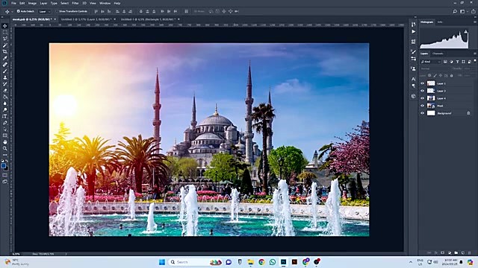
Task: Swap foreground and background colors
Action: point(7,161)
